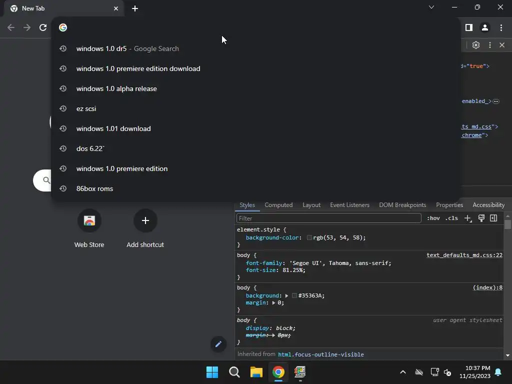The height and width of the screenshot is (384, 512).
Task: Open the (index):8 source link
Action: coord(487,287)
